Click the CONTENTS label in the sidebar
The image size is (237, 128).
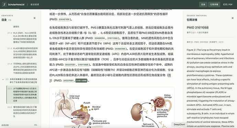7,15
